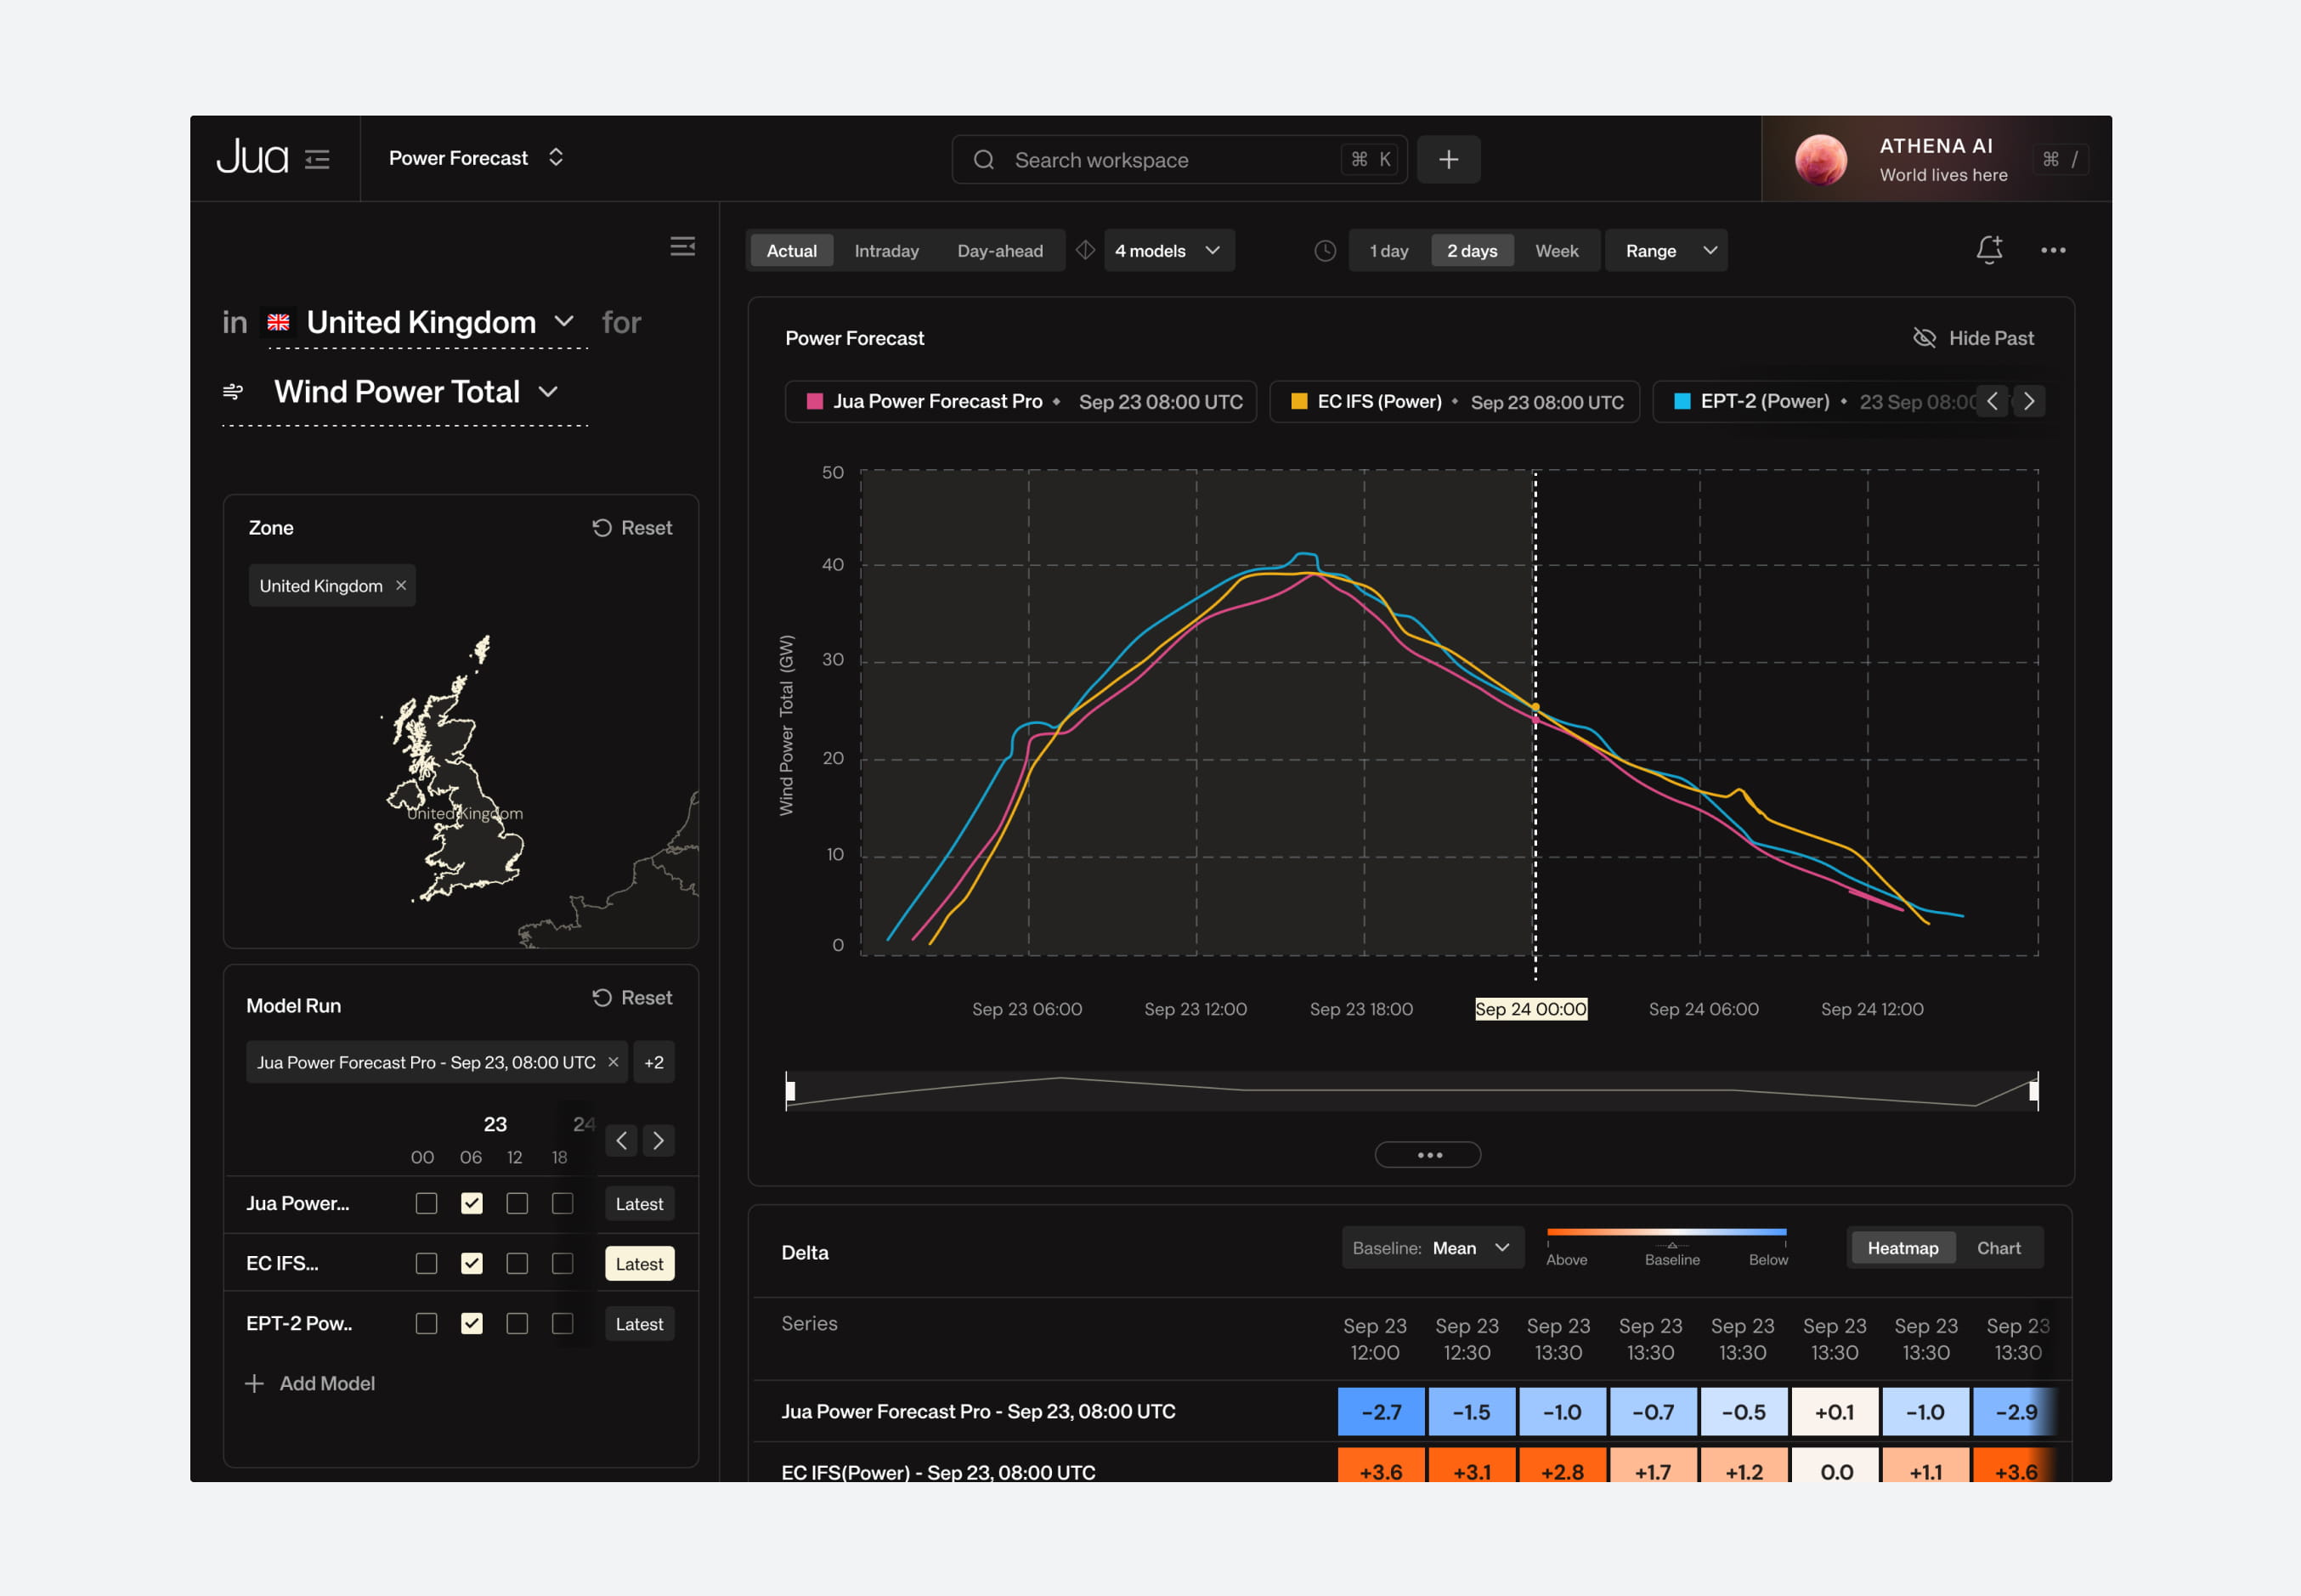
Task: Click the UK flag icon
Action: pyautogui.click(x=279, y=322)
